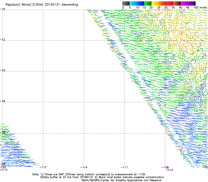The width and height of the screenshot is (208, 182).
Task: Click the legend scale value '35'
Action: [x=173, y=8]
